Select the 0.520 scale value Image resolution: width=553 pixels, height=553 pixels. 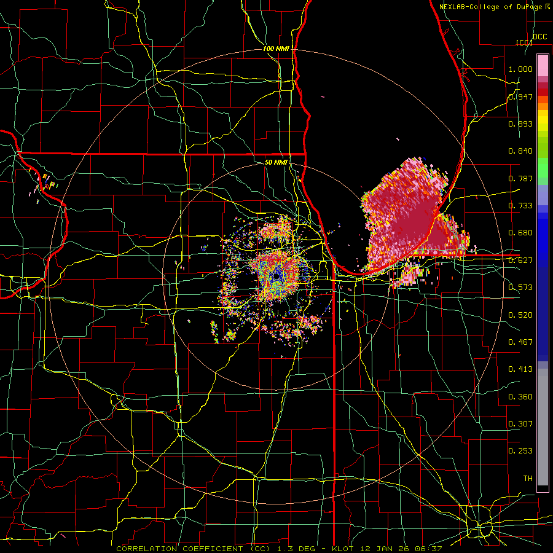pos(520,315)
